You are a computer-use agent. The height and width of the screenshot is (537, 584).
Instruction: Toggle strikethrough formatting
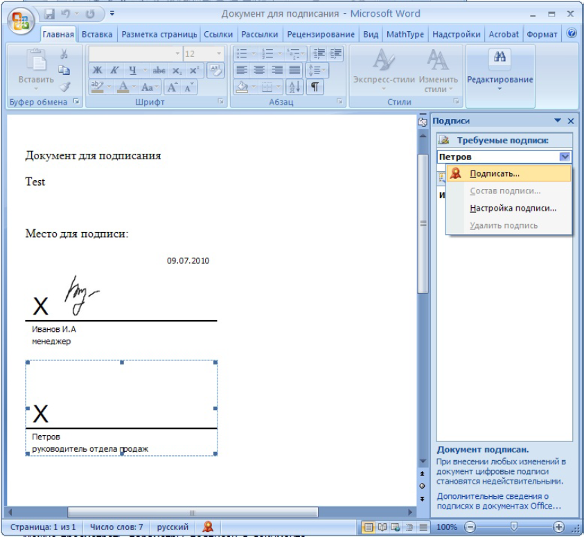tap(159, 70)
